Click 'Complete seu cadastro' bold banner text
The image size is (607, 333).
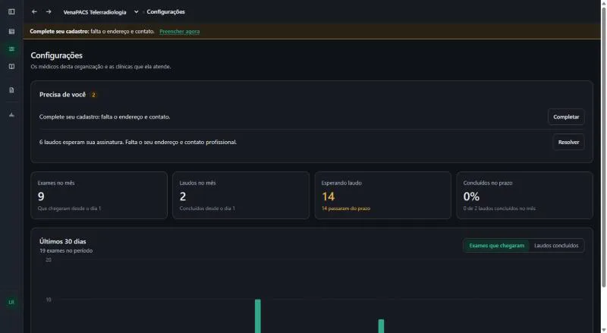[59, 31]
